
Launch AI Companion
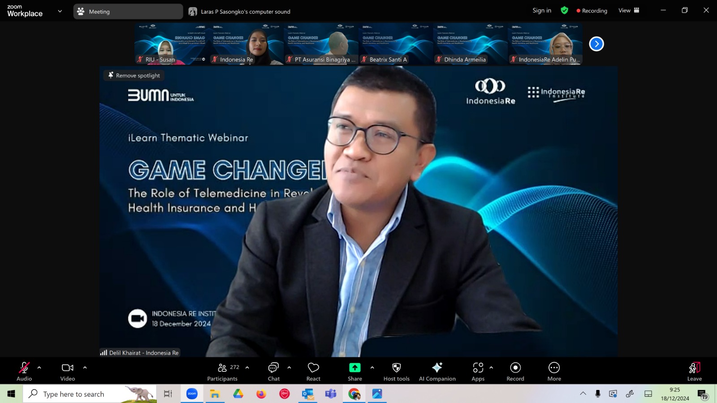coord(437,372)
